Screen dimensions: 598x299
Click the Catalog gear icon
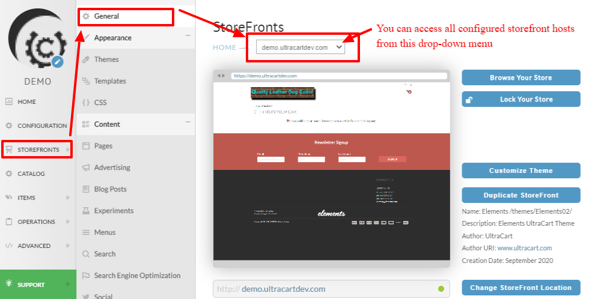click(9, 174)
